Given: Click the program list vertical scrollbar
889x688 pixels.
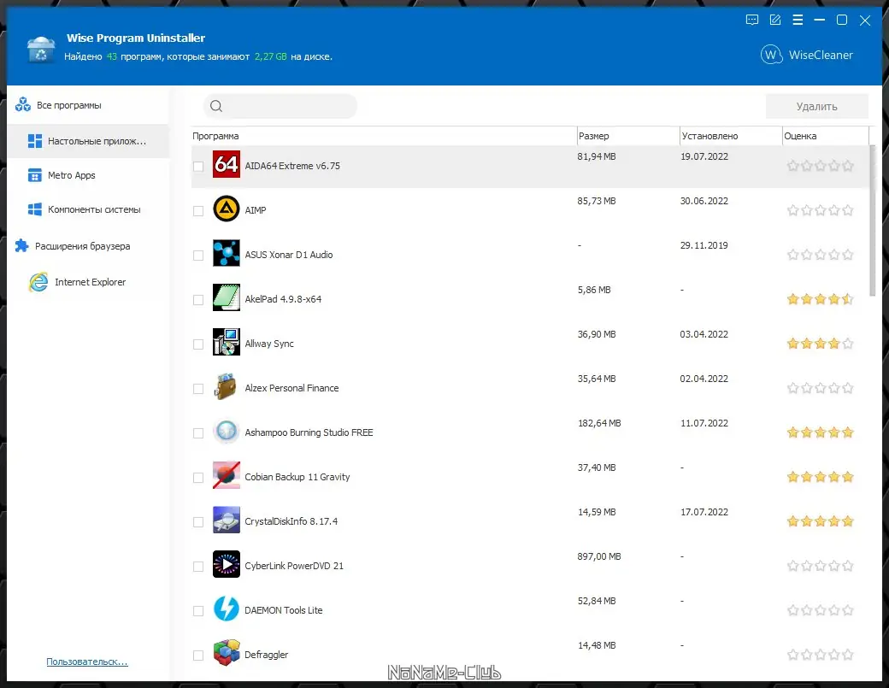Looking at the screenshot, I should [872, 221].
